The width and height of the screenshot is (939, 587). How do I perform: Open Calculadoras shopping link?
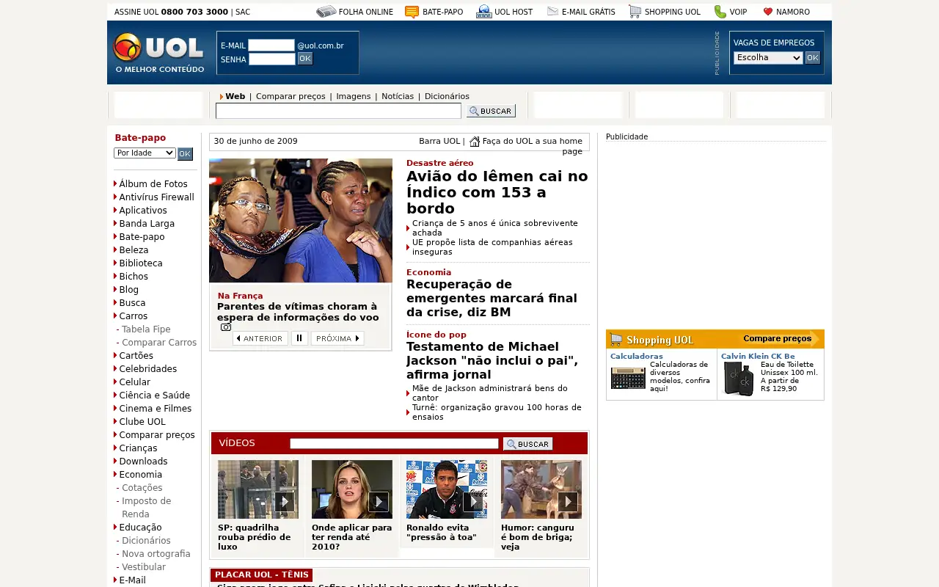(637, 356)
